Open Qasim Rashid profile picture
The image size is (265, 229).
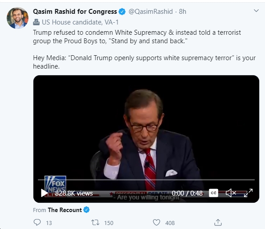click(17, 18)
